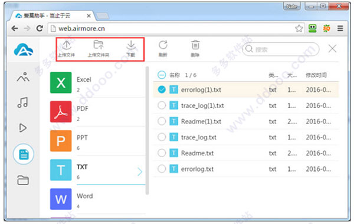Click the Word W icon
This screenshot has height=224, width=354.
coord(61,199)
